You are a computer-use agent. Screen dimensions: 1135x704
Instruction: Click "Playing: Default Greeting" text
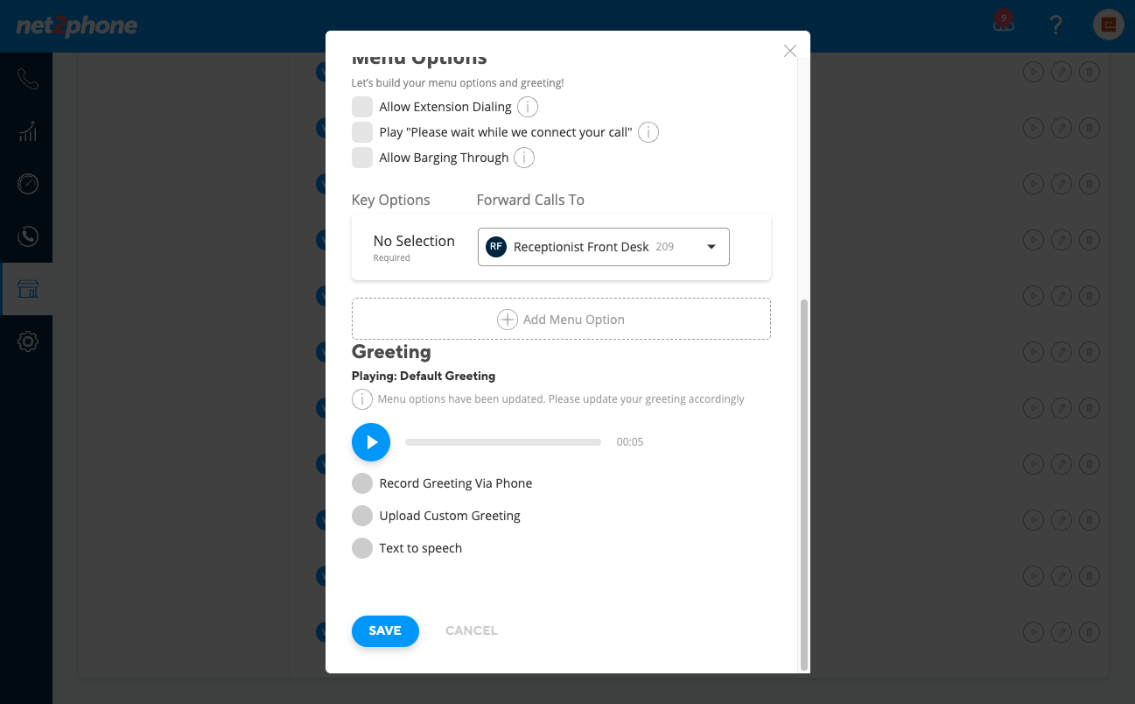[x=424, y=376]
